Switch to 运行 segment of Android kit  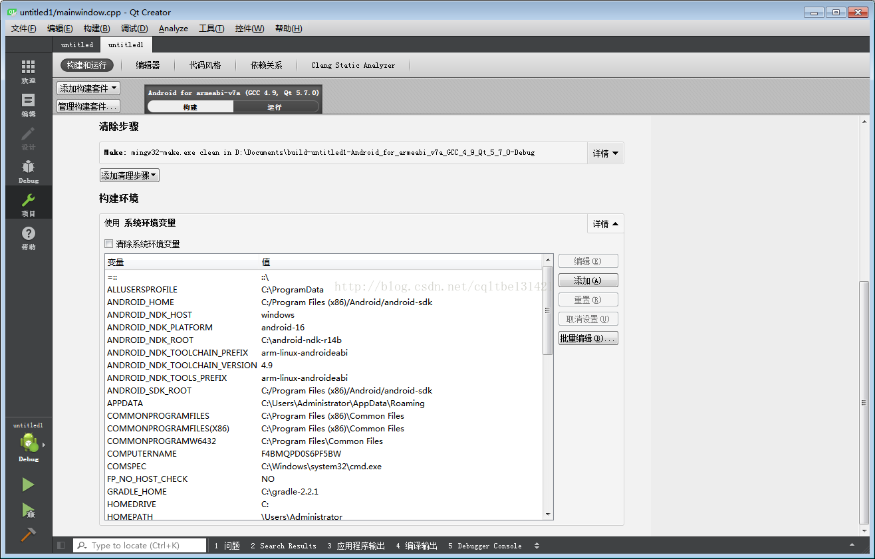[x=275, y=107]
